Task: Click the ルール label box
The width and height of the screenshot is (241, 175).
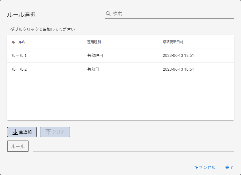Action: (18, 146)
